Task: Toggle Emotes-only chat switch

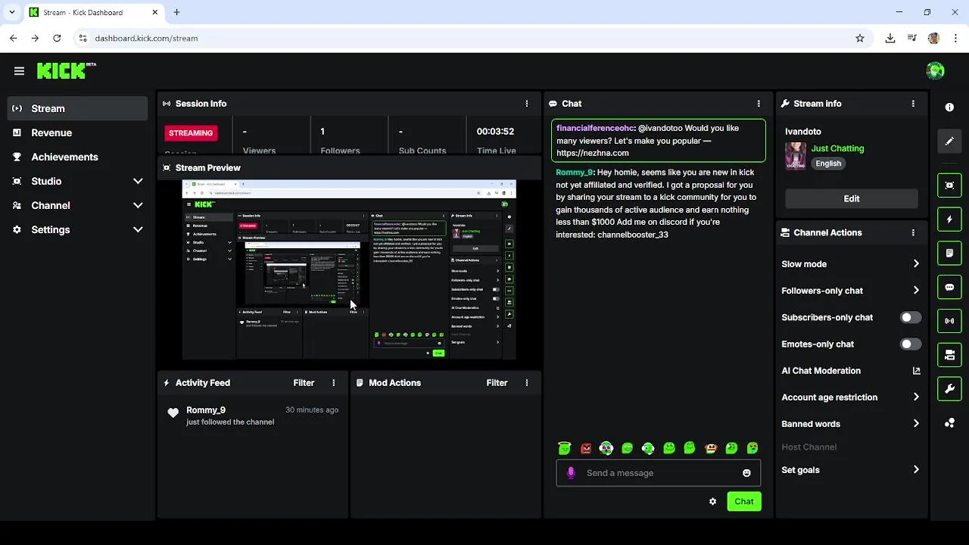Action: 911,344
